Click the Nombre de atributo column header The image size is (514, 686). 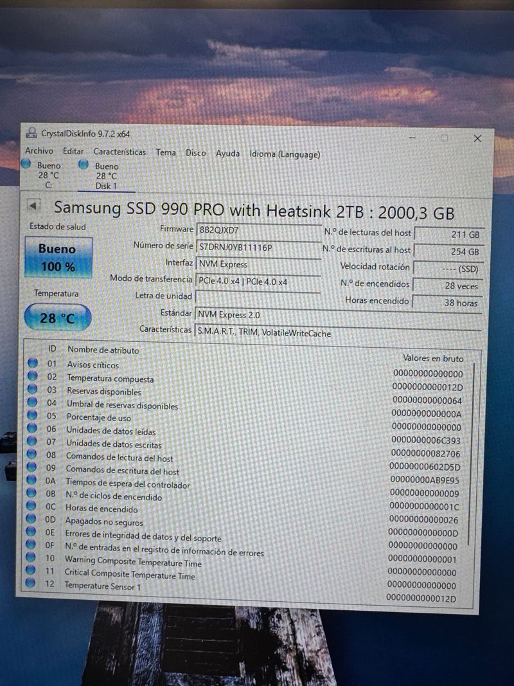point(103,350)
